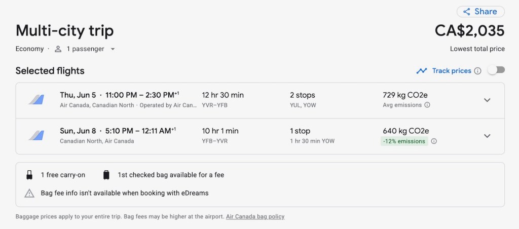Screen dimensions: 519x229
Task: Click the checked bag icon
Action: (106, 175)
